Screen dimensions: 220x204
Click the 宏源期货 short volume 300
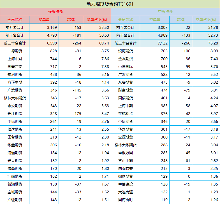click(164, 137)
